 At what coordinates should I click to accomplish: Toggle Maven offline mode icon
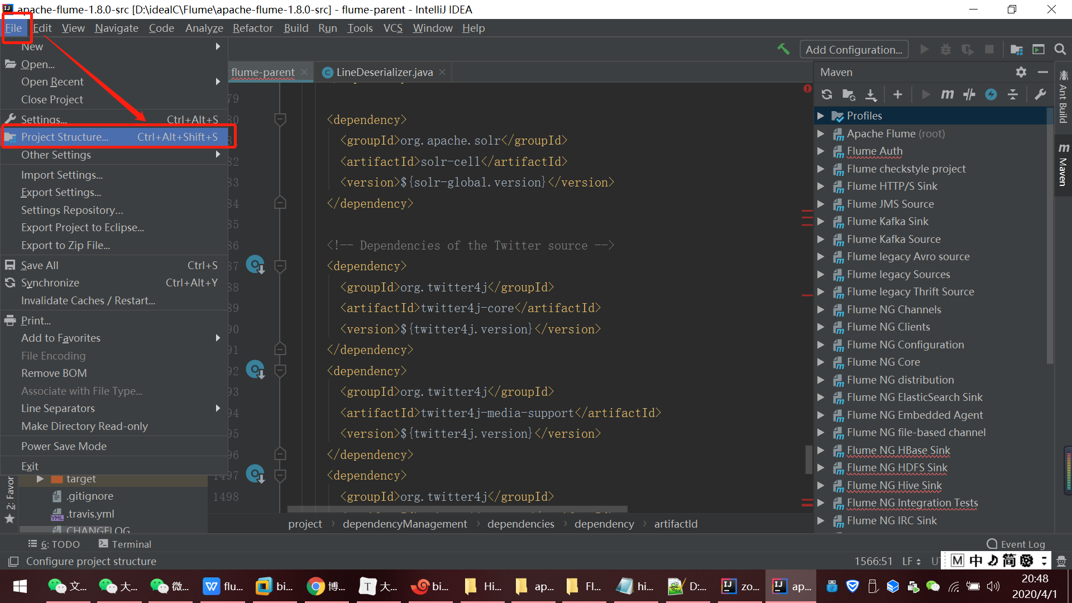click(969, 94)
